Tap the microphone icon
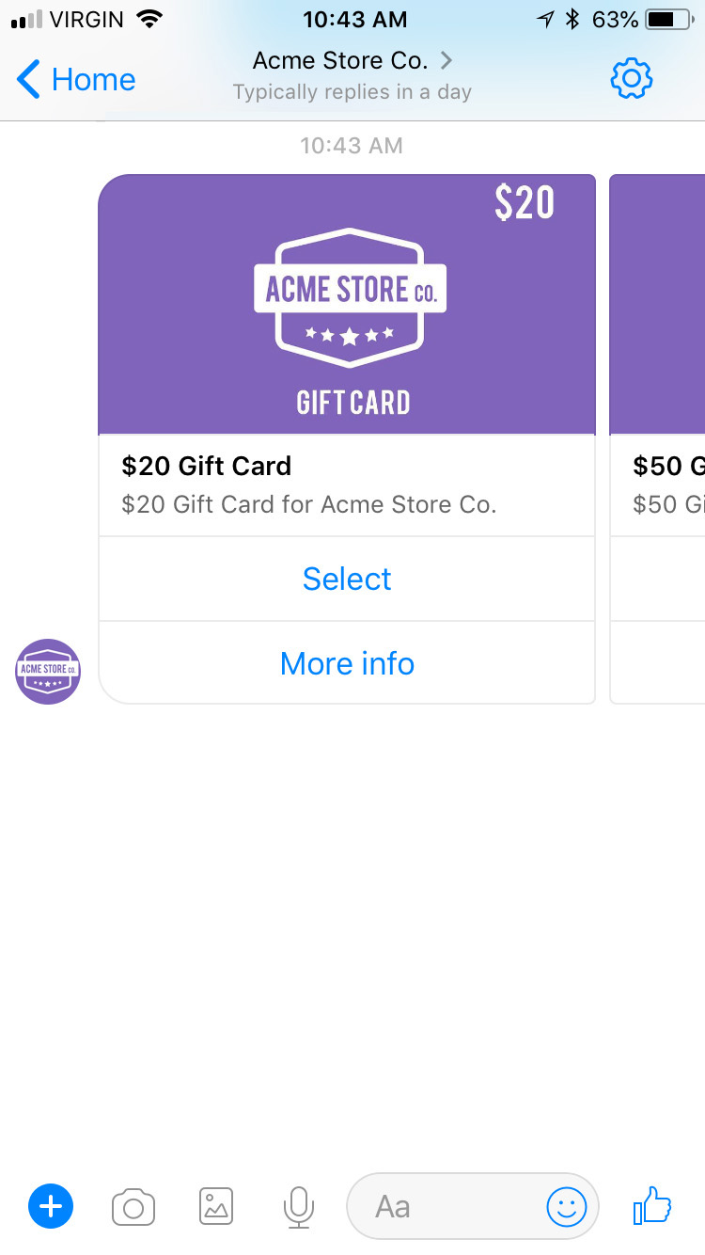 tap(298, 1206)
